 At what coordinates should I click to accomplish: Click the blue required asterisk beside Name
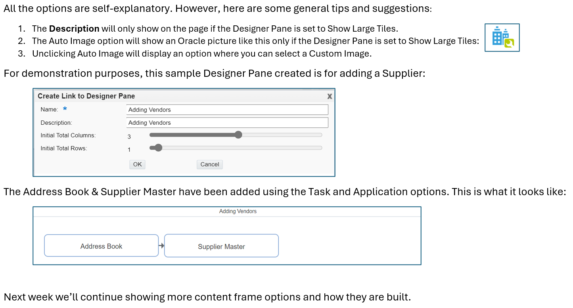[x=65, y=109]
